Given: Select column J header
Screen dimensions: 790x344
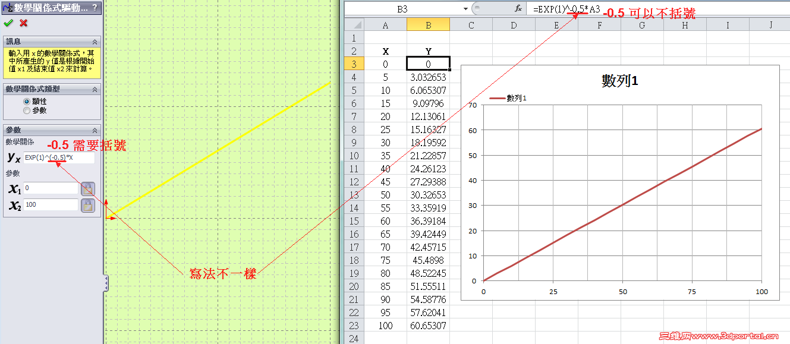Looking at the screenshot, I should pyautogui.click(x=770, y=25).
